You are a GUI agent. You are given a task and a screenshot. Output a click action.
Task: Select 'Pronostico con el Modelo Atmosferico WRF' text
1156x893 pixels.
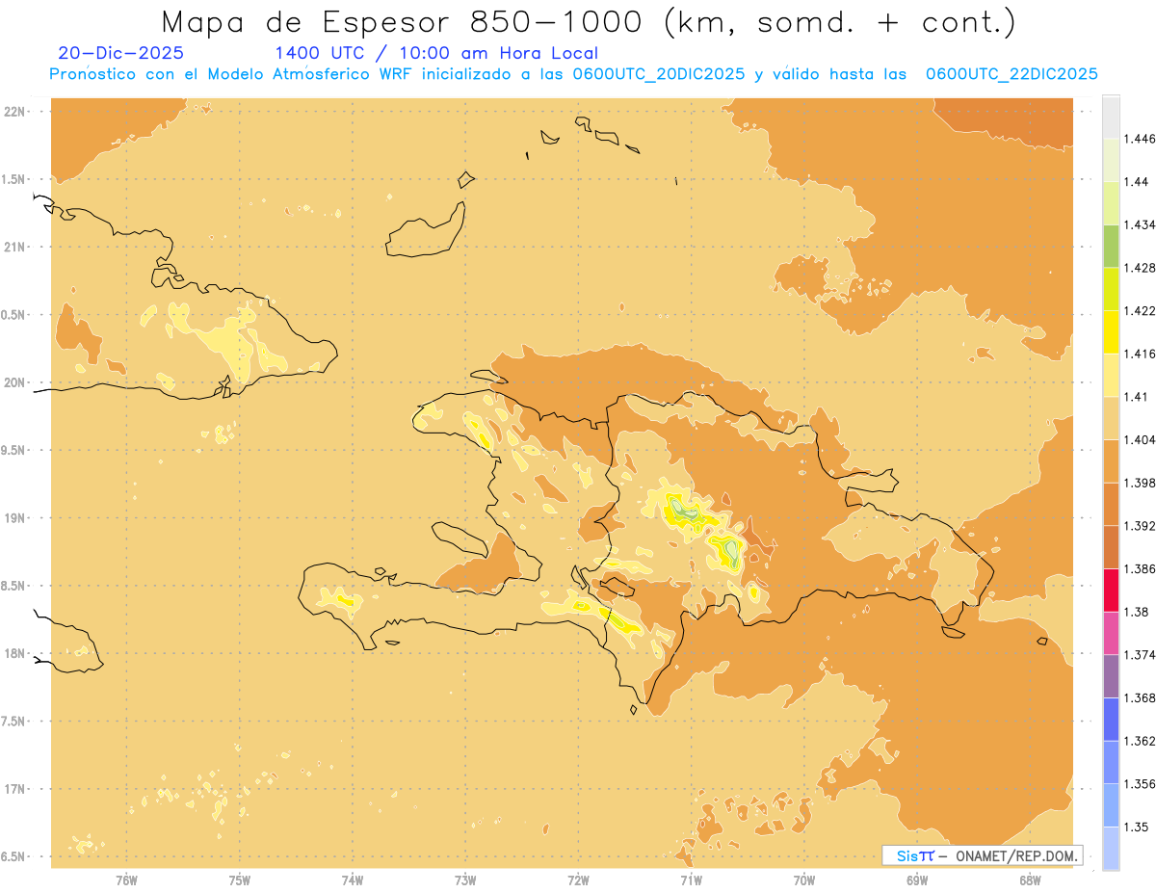click(x=229, y=74)
